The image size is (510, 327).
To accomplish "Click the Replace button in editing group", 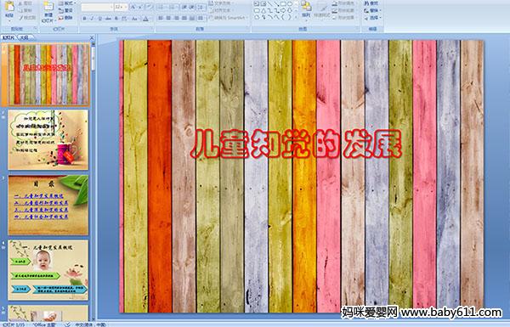I will (x=372, y=10).
